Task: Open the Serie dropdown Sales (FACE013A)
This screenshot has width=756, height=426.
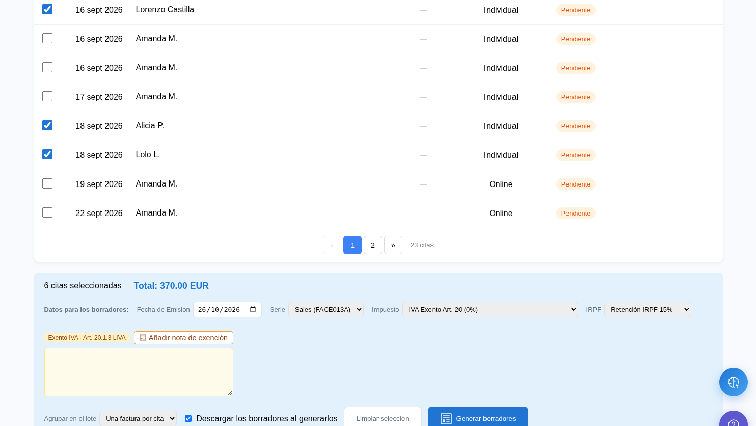Action: [326, 310]
